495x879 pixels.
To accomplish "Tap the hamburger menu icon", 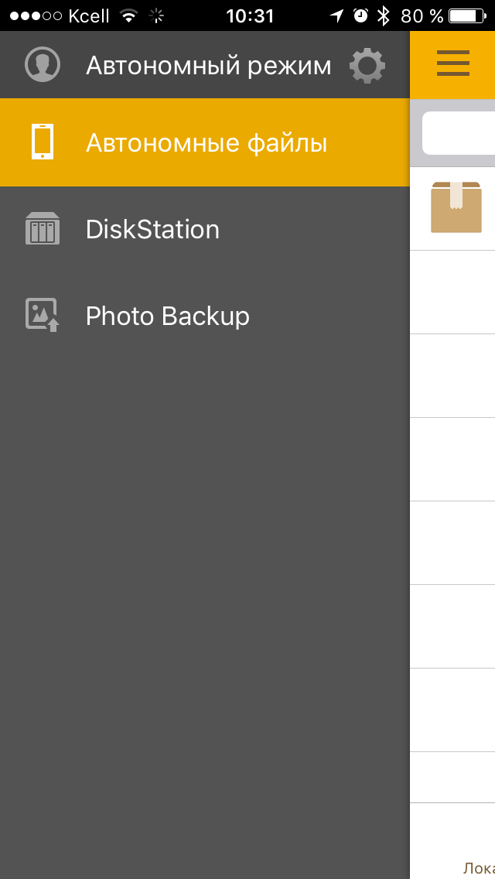I will (453, 63).
